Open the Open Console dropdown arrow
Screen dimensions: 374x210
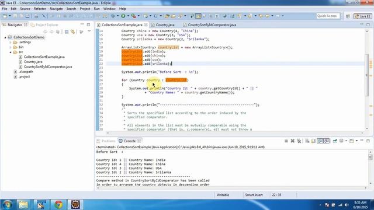[x=356, y=141]
